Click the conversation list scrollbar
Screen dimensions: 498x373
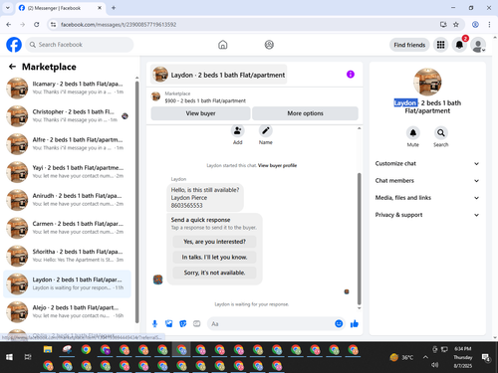136,202
